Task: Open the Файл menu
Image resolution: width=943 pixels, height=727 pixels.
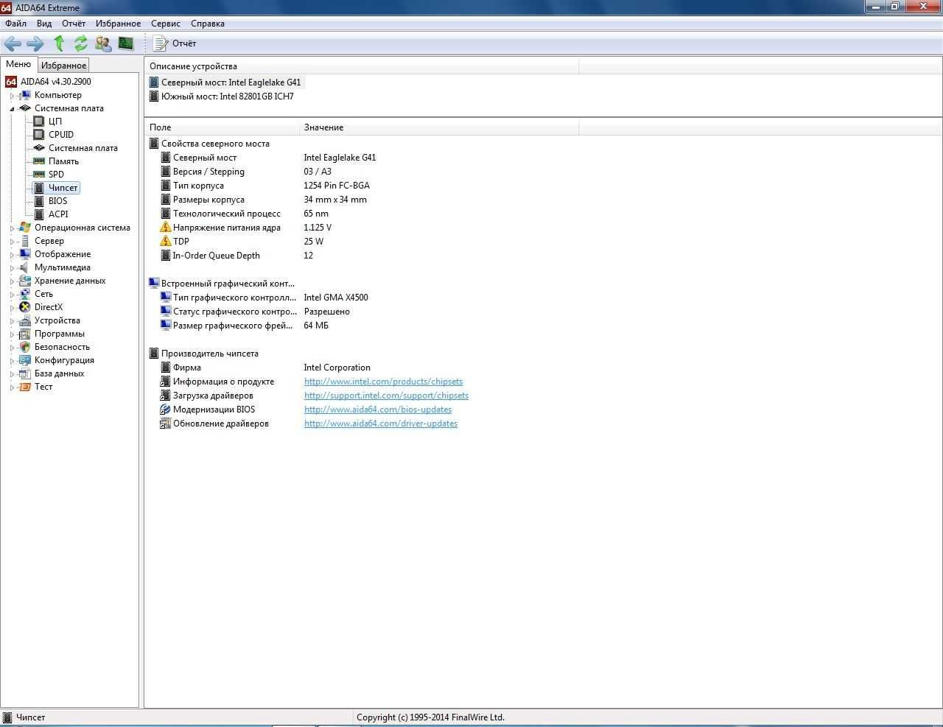Action: [15, 24]
